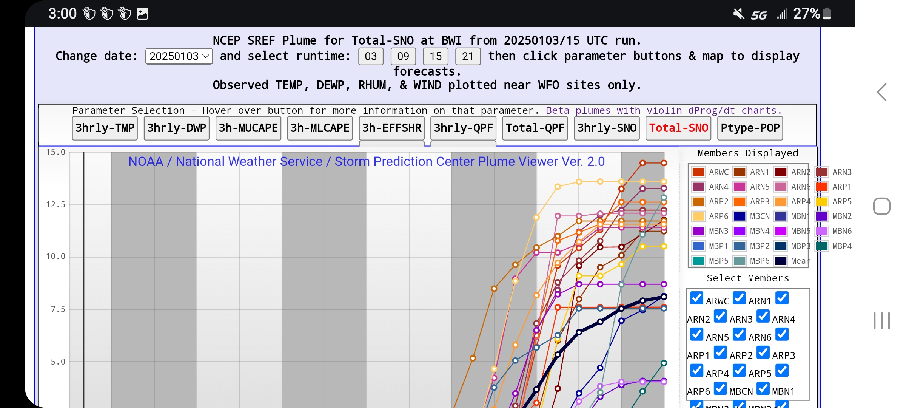The height and width of the screenshot is (408, 909).
Task: Click the MBCN legend color swatch
Action: pyautogui.click(x=740, y=216)
